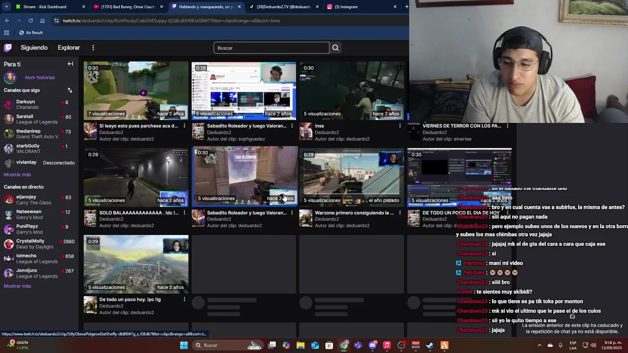Open the tab search dropdown arrow
The width and height of the screenshot is (628, 353).
6,7
